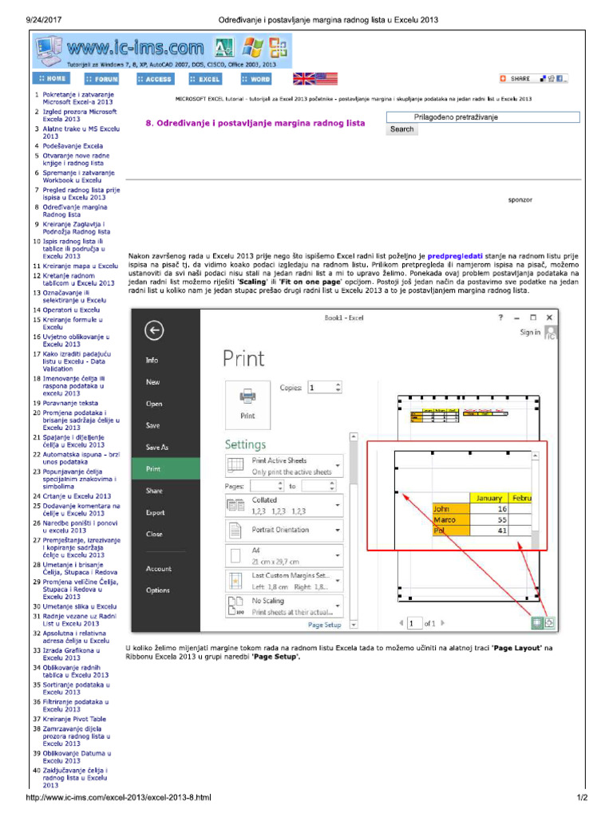Click the back arrow circle in Excel backstage
The width and height of the screenshot is (613, 817).
[x=154, y=330]
